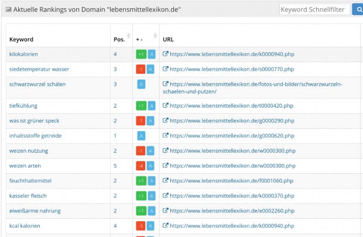This screenshot has width=363, height=237.
Task: Open k0000940.php URL in kcal kalorien row
Action: (232, 226)
